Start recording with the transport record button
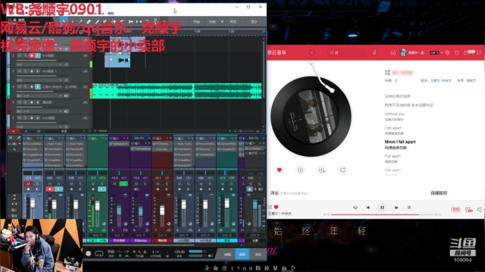This screenshot has height=272, width=485. click(88, 253)
